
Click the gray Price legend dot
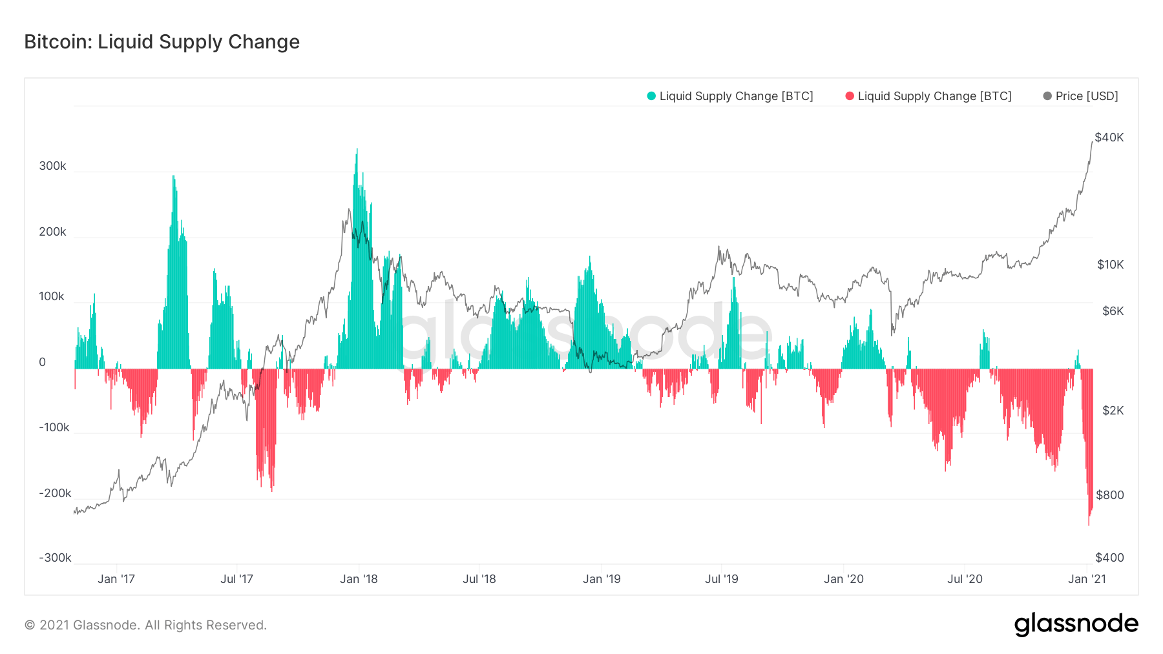tap(1047, 96)
